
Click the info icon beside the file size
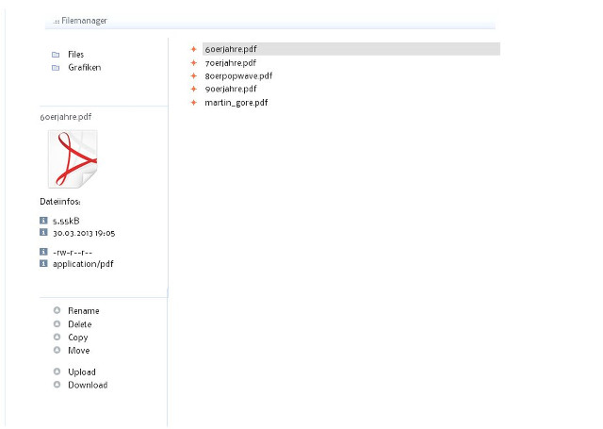(x=43, y=221)
